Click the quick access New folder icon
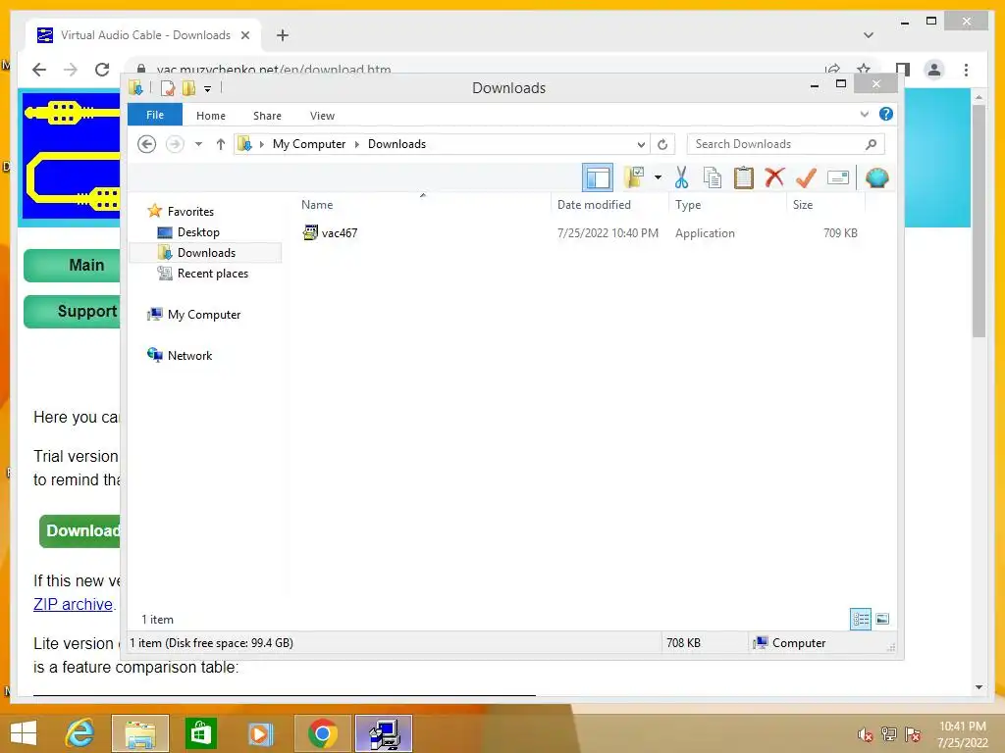 188,87
